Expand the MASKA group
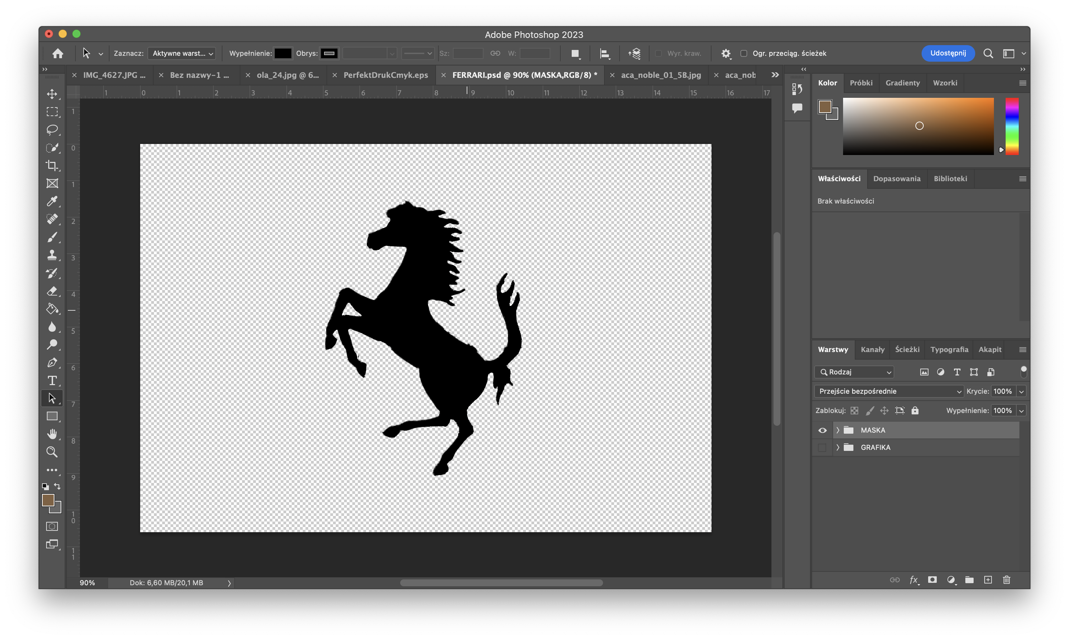 click(x=838, y=431)
